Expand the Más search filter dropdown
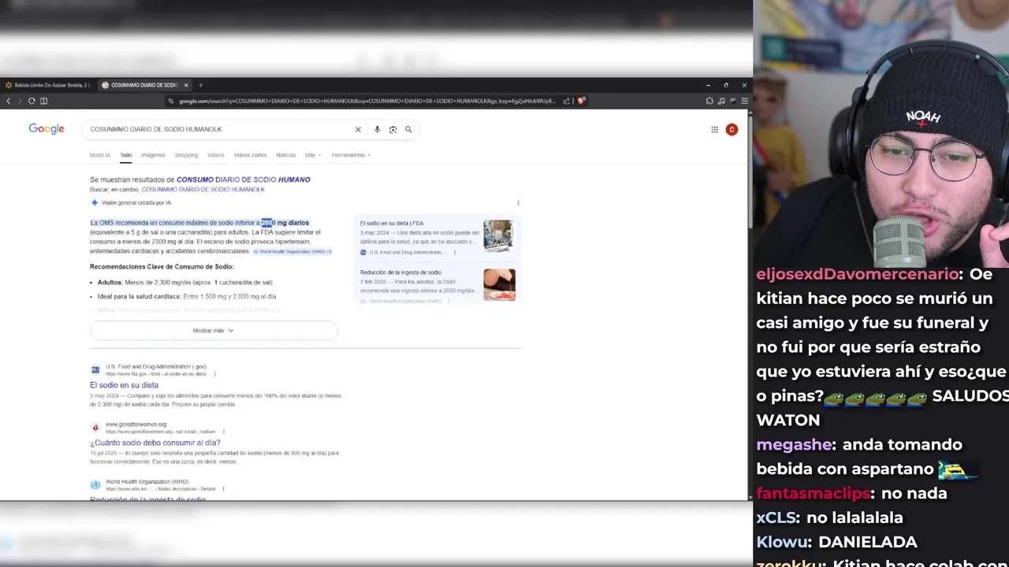The width and height of the screenshot is (1009, 567). click(313, 155)
